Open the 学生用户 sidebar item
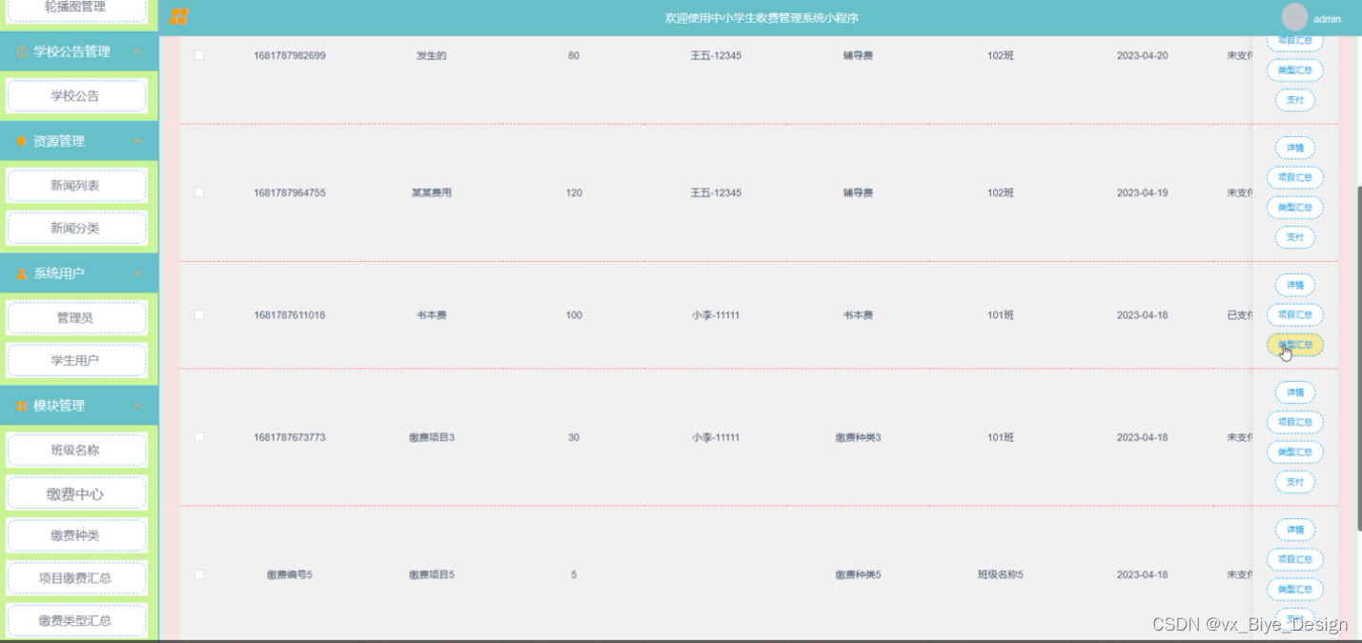The width and height of the screenshot is (1362, 643). tap(76, 361)
